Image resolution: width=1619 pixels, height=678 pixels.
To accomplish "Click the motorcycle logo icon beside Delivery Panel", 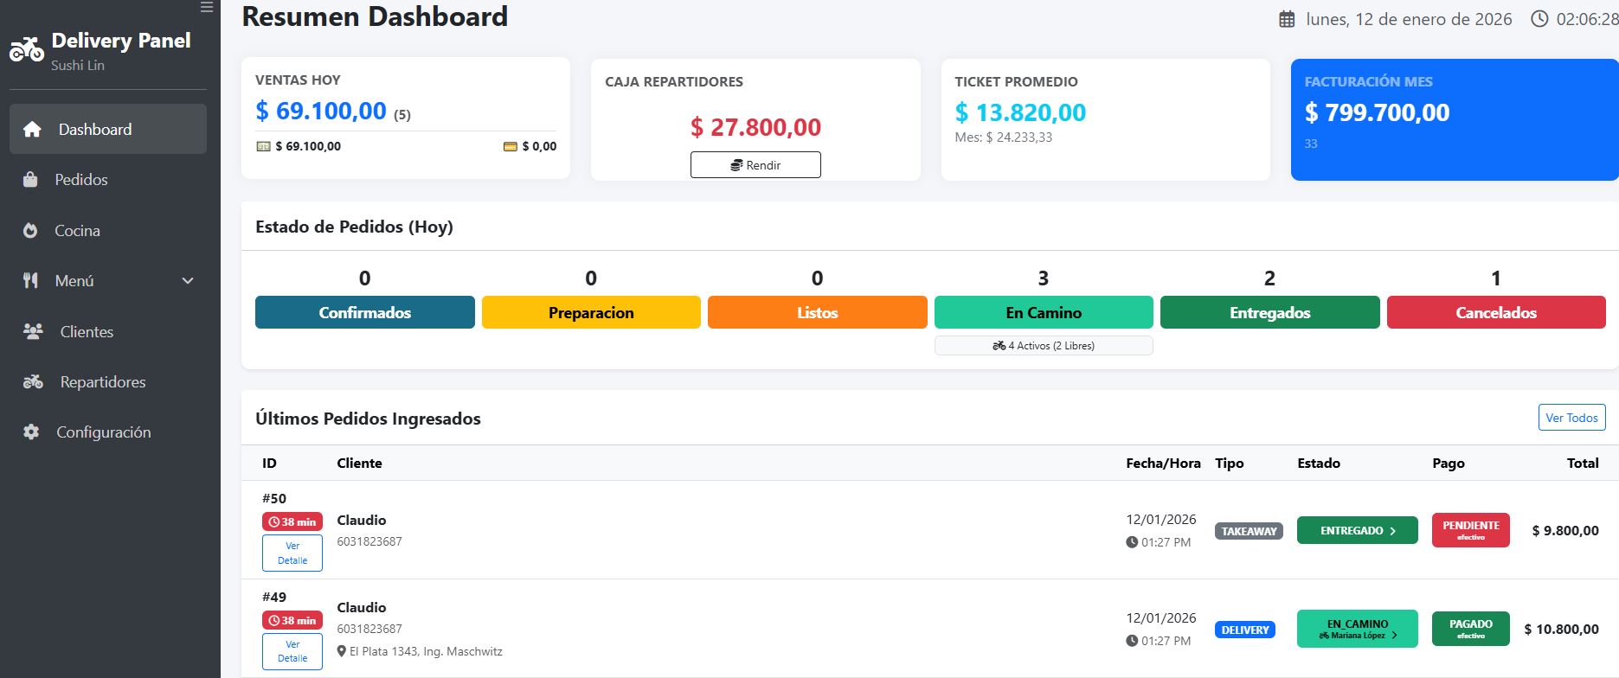I will click(27, 49).
